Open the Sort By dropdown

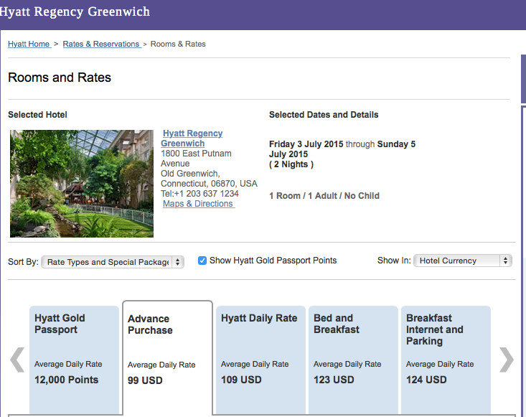pos(113,262)
